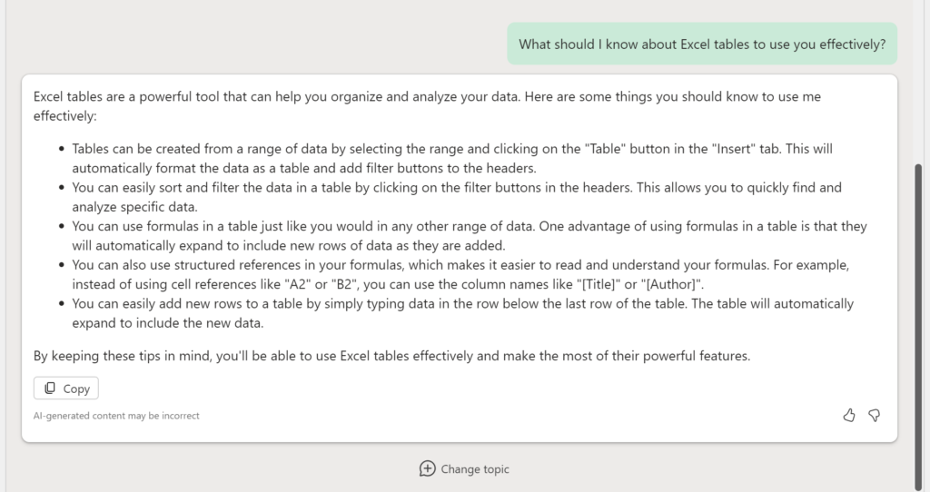Click the green user question bubble

(x=702, y=44)
